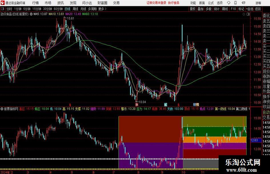Click the 解 marker below the chart
Image resolution: width=270 pixels, height=174 pixels.
(x=165, y=104)
